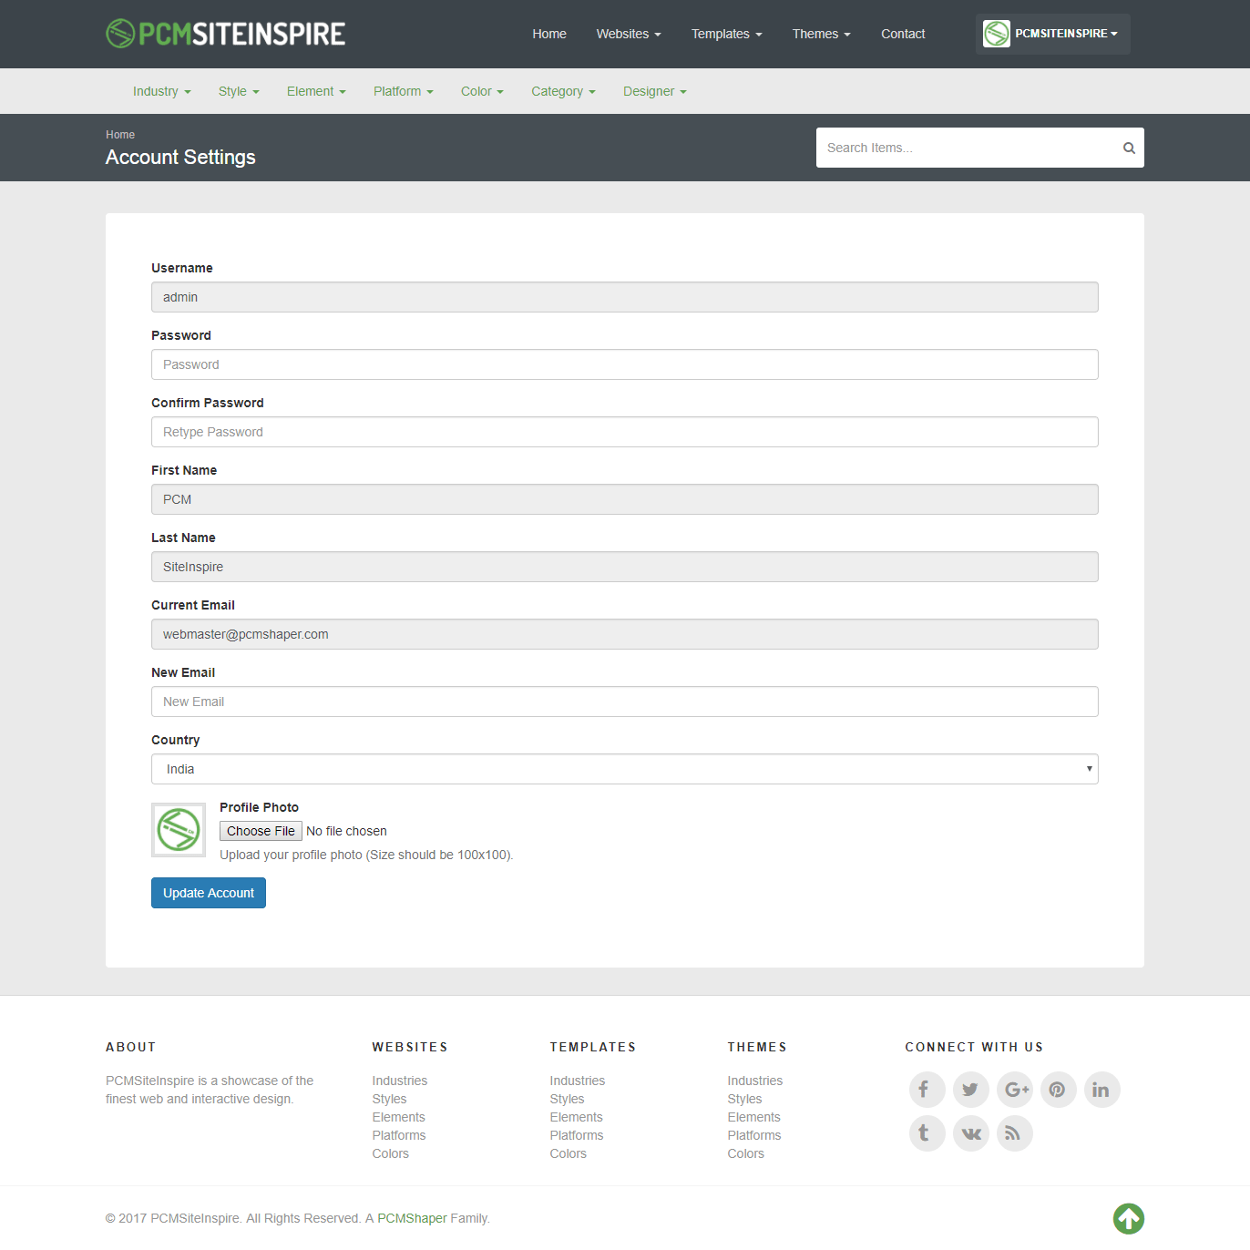Open the Contact page link
Viewport: 1250px width, 1250px height.
(x=903, y=34)
